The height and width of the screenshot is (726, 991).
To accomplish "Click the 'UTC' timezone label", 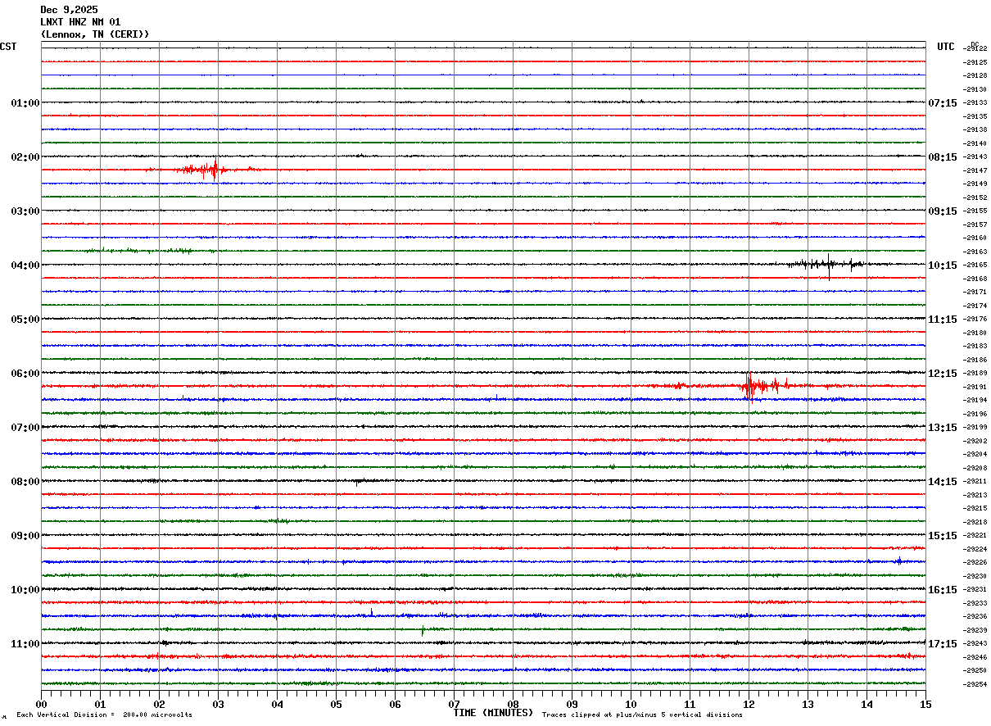I will click(946, 47).
